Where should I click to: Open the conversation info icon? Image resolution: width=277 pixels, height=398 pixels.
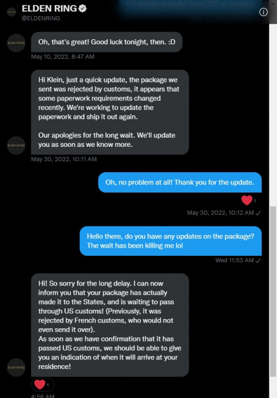pos(263,12)
